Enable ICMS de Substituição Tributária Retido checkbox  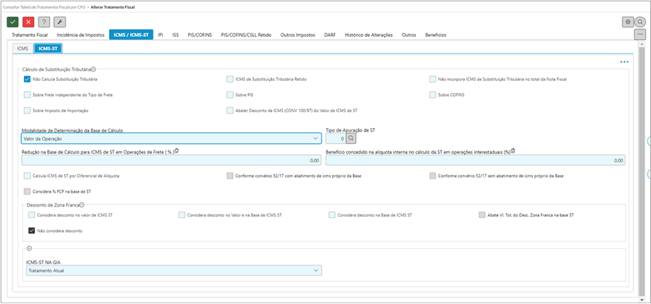[230, 79]
